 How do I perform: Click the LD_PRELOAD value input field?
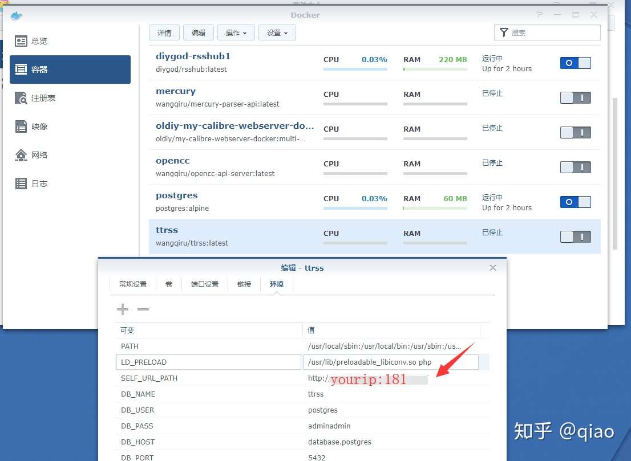[x=391, y=362]
